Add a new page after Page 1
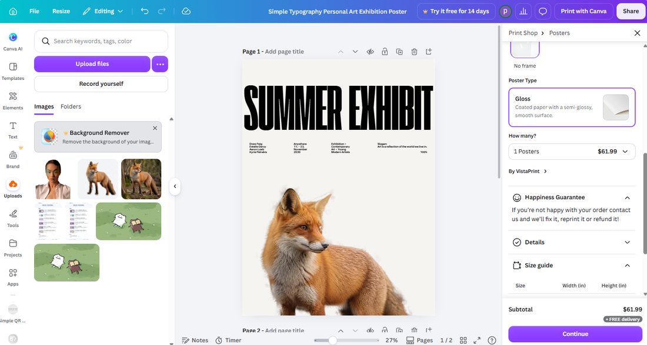 [429, 52]
